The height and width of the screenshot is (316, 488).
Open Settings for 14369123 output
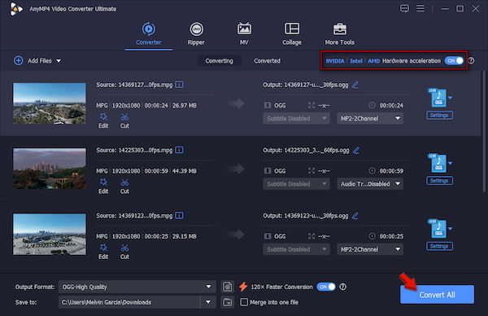click(439, 246)
